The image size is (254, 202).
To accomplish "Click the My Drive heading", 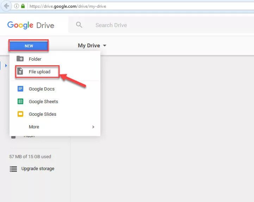I will (89, 46).
